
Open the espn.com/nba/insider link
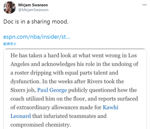coord(37,37)
